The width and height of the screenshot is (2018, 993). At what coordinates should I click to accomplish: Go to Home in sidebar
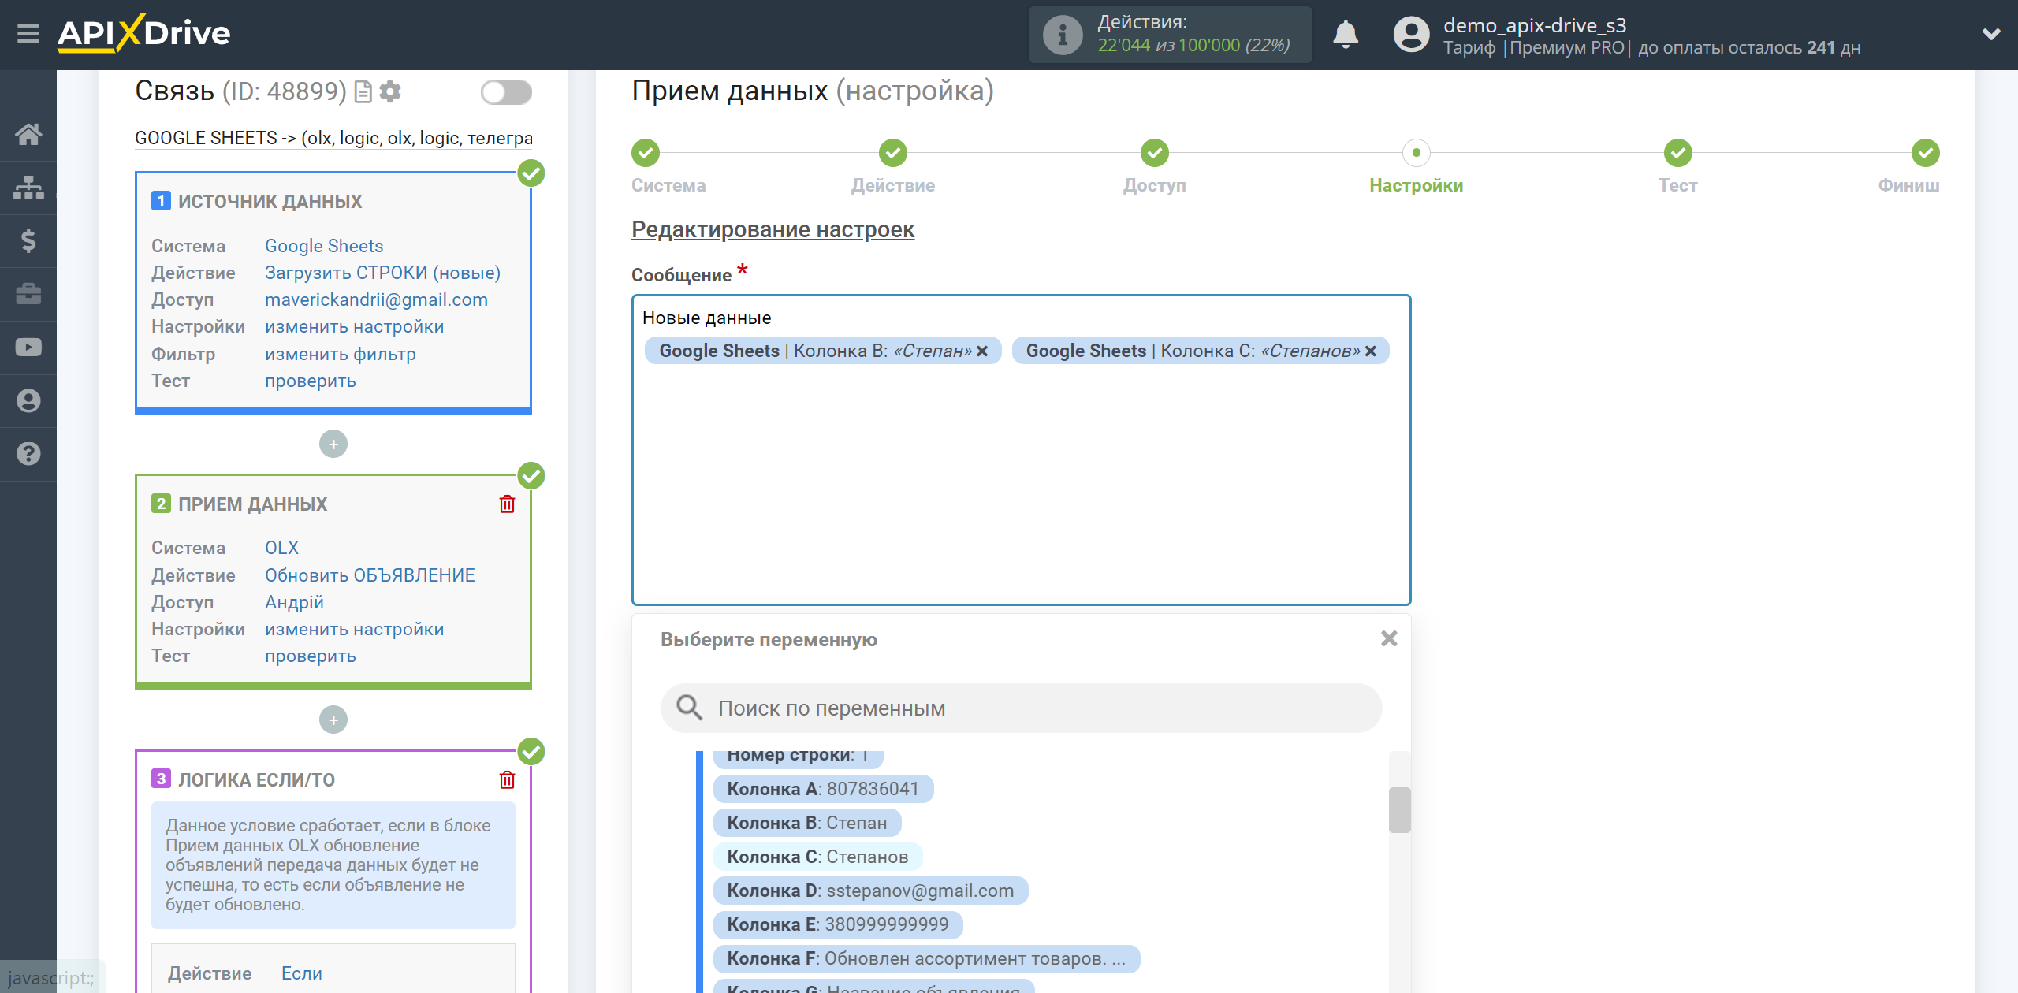(x=28, y=134)
